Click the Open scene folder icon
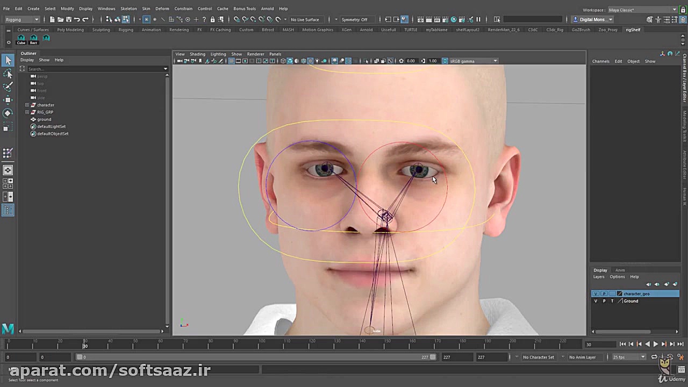Viewport: 688px width, 387px height. point(60,19)
